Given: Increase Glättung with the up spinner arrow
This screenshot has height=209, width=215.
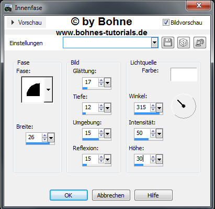Looking at the screenshot, I should point(101,80).
